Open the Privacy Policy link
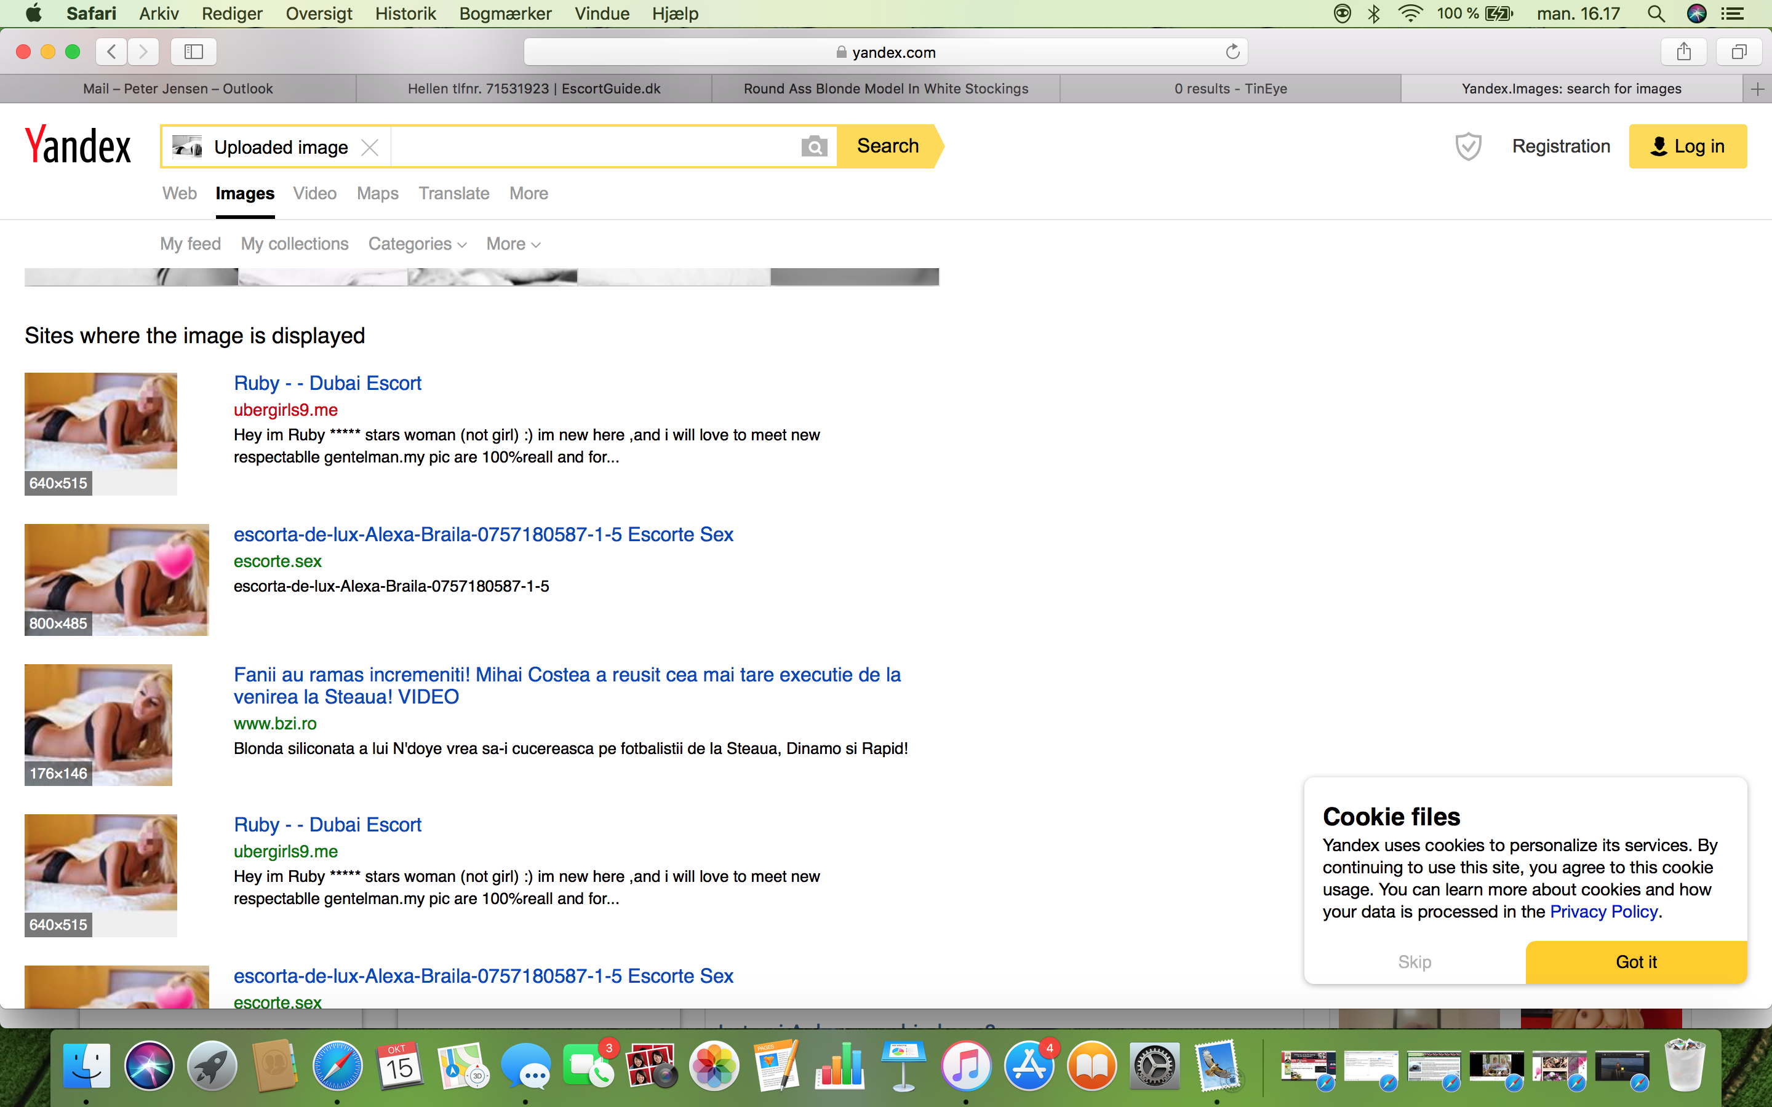This screenshot has height=1107, width=1772. pyautogui.click(x=1603, y=911)
